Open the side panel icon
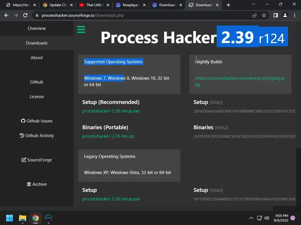This screenshot has width=301, height=225. [x=276, y=15]
